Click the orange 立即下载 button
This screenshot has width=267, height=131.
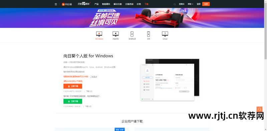click(73, 86)
